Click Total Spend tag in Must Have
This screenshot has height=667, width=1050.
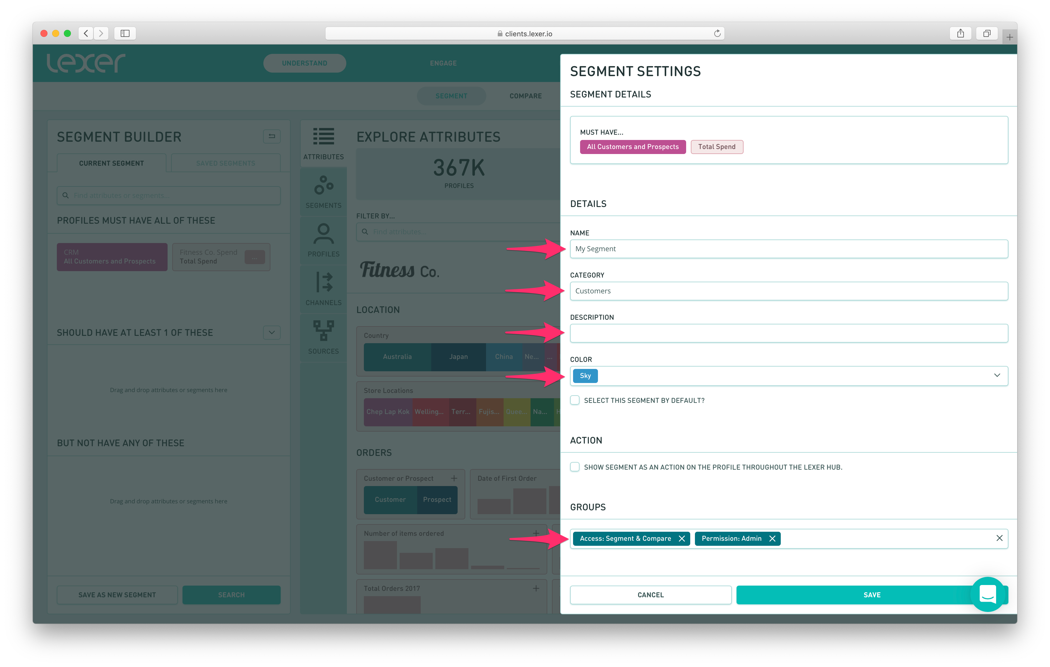click(716, 147)
